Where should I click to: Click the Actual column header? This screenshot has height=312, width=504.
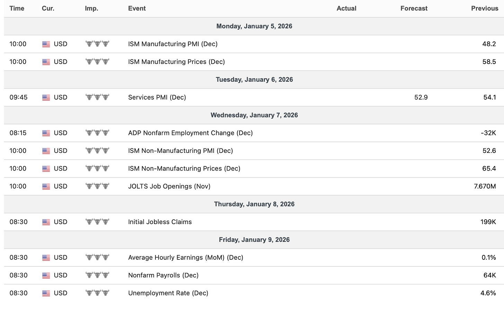[346, 8]
